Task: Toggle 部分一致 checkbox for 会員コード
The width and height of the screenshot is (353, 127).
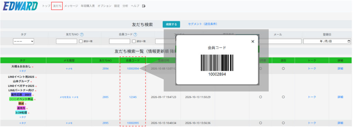Action: [134, 41]
